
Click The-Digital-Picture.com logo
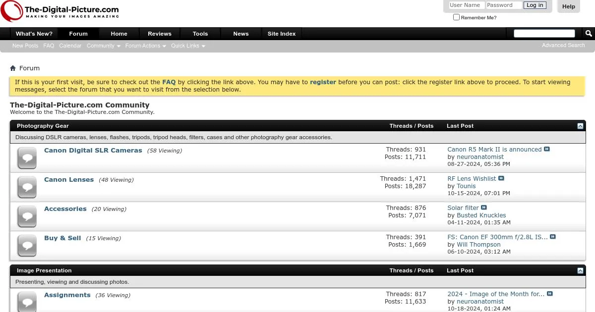click(x=60, y=11)
